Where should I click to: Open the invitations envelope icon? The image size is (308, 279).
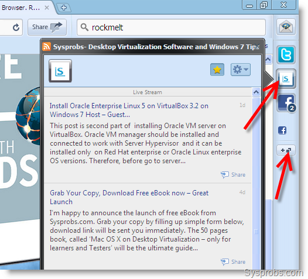(286, 27)
